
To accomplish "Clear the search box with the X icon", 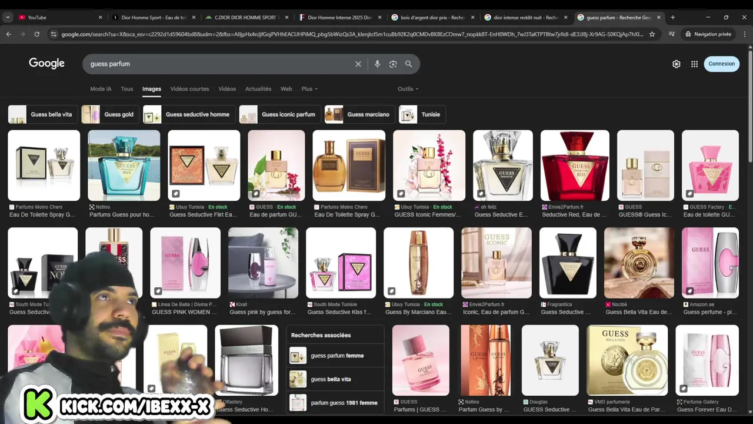I will tap(358, 64).
